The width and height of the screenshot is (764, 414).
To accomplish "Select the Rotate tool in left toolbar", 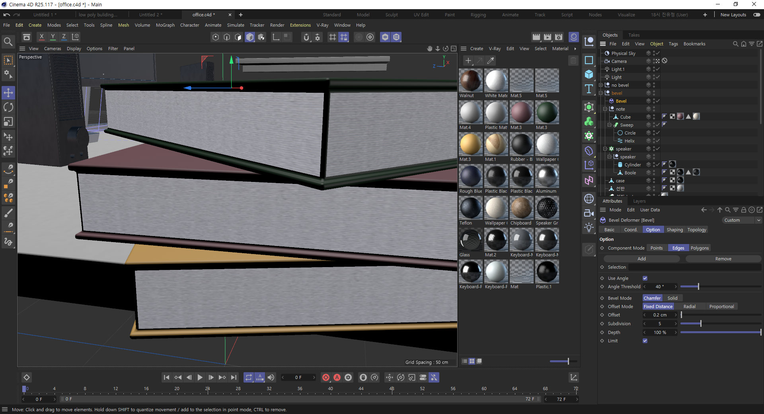I will 8,107.
